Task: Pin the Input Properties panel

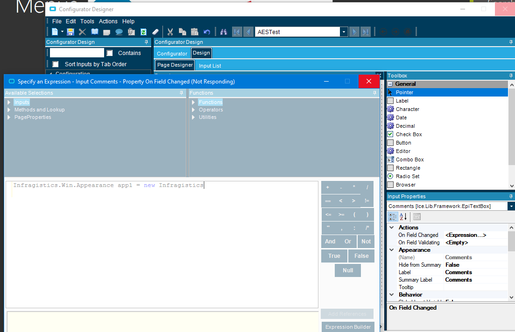Action: 511,196
